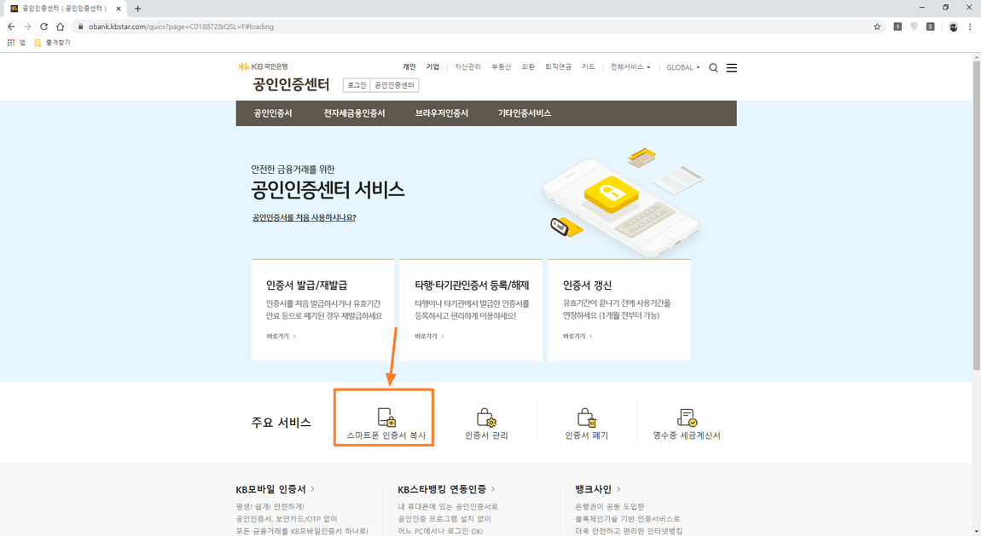Click the browser home icon
The image size is (981, 536).
tap(60, 26)
